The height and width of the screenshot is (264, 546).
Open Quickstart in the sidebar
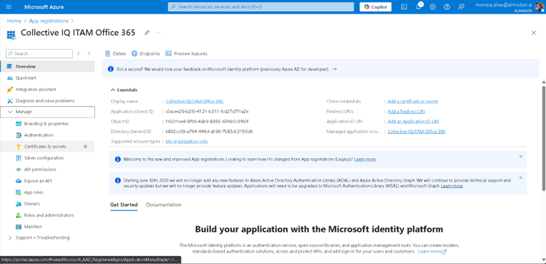(x=47, y=78)
